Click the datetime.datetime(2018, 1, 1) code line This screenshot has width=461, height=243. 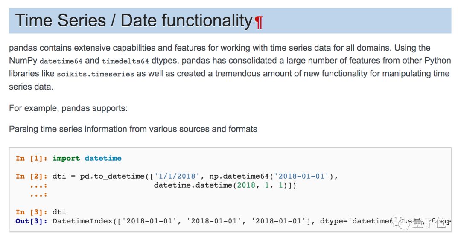coord(225,185)
